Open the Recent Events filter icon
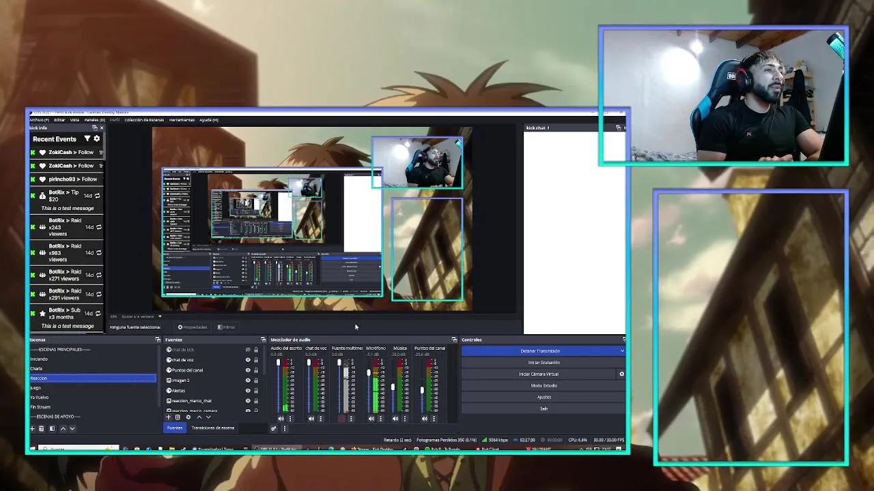This screenshot has height=491, width=874. 87,138
